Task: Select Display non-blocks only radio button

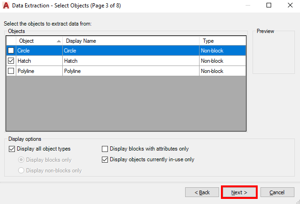Action: 21,171
